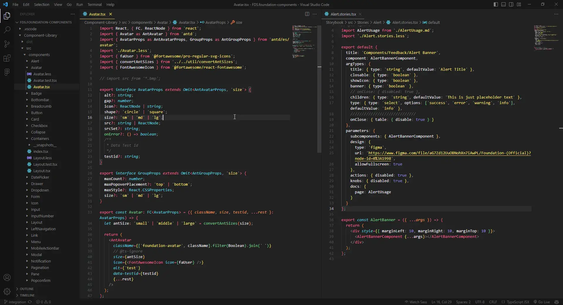Click the split editor icon above Avatar.tsx
563x305 pixels.
[307, 14]
